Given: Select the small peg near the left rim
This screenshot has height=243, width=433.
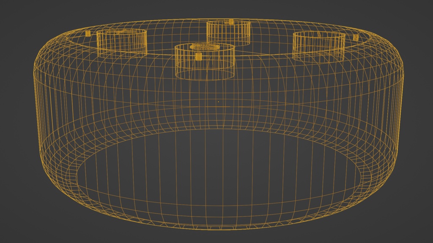Looking at the screenshot, I should (x=87, y=33).
